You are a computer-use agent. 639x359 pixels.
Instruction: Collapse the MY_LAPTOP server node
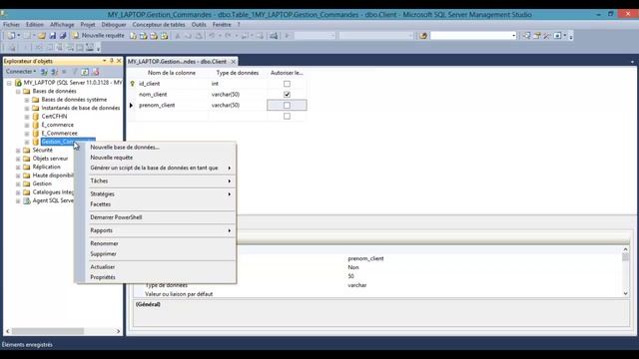click(x=9, y=83)
